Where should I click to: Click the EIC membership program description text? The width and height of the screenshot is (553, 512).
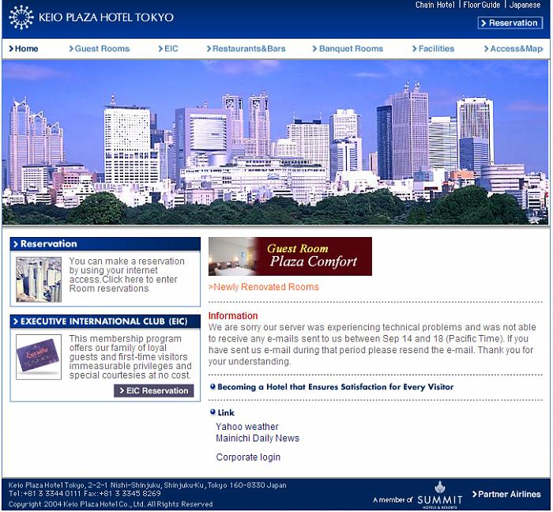click(x=130, y=357)
